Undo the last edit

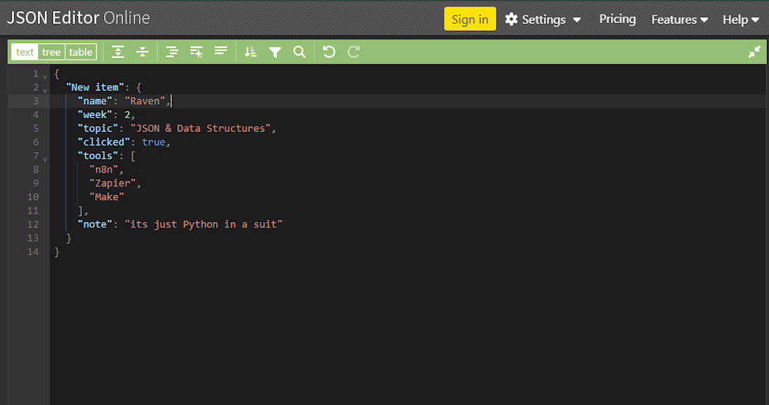pyautogui.click(x=329, y=52)
